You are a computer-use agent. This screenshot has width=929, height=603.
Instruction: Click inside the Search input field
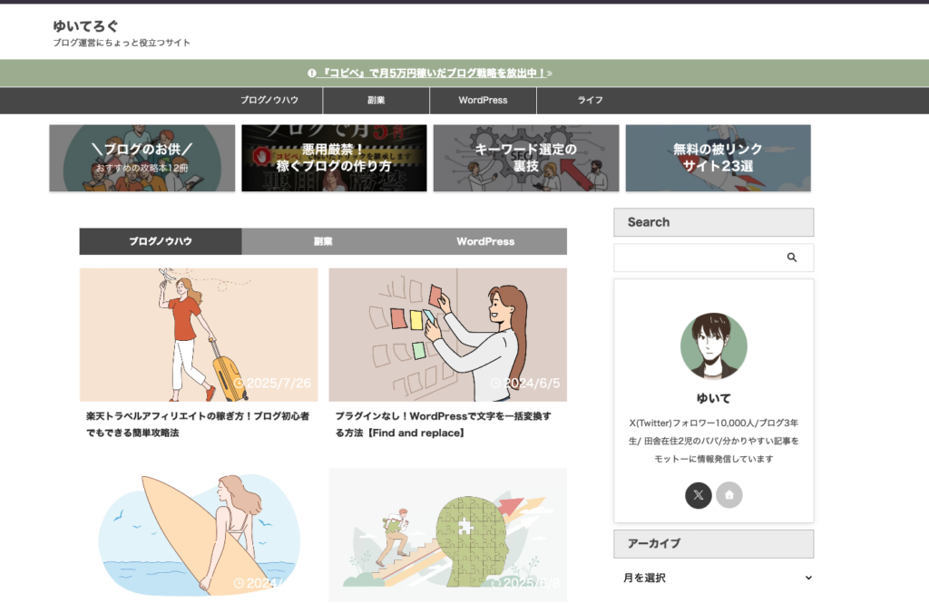[x=694, y=258]
